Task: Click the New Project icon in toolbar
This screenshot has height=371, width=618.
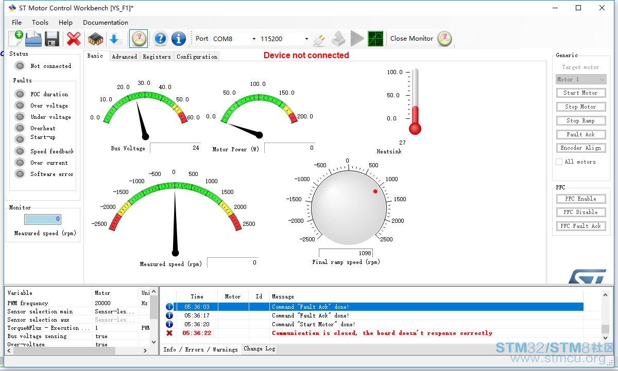Action: coord(16,39)
